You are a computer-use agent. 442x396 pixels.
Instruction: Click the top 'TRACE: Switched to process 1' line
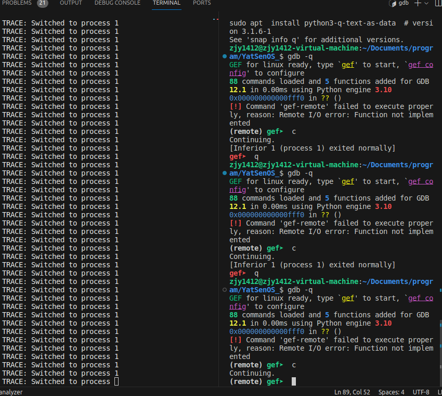(60, 23)
